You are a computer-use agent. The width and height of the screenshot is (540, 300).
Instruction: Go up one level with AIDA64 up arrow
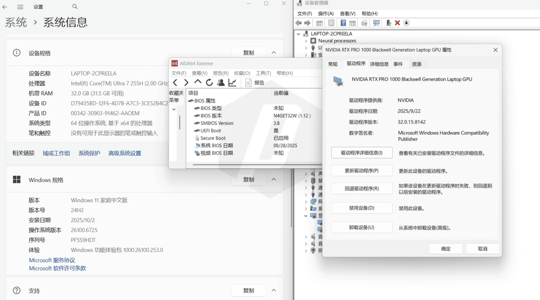[x=198, y=82]
